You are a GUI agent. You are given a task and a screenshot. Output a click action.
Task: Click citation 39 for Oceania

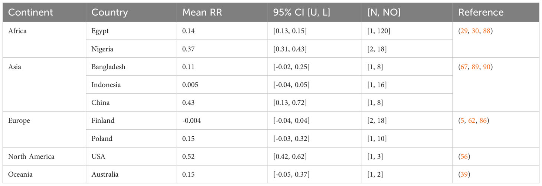(464, 175)
